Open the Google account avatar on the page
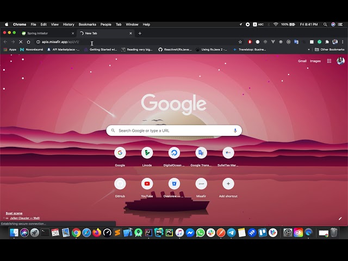The image size is (348, 261). point(340,61)
